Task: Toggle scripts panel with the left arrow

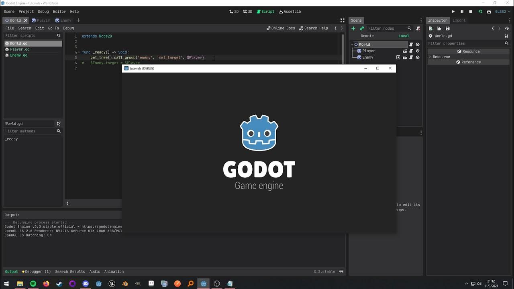Action: pyautogui.click(x=67, y=204)
